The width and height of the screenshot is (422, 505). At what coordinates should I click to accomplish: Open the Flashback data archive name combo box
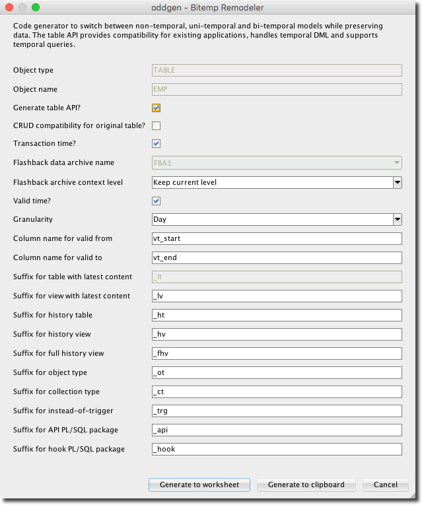pyautogui.click(x=277, y=163)
